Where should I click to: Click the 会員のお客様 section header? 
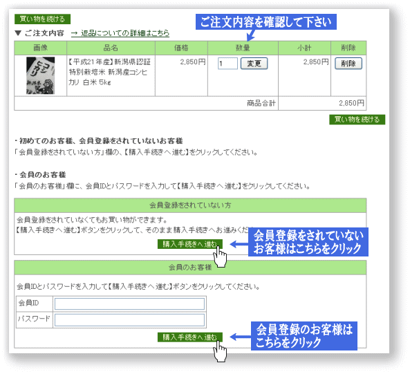[x=190, y=268]
